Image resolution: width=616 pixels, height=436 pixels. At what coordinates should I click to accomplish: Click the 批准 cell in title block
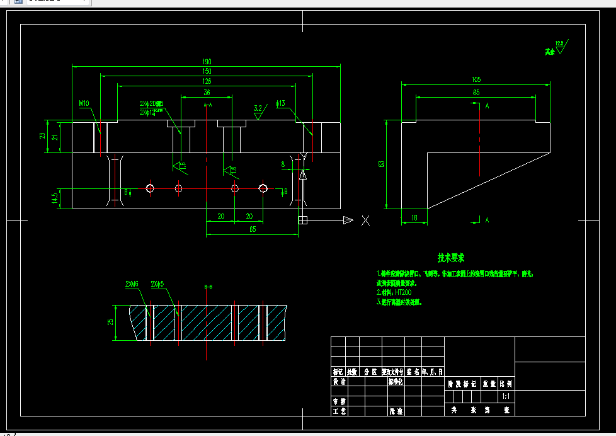click(x=396, y=411)
